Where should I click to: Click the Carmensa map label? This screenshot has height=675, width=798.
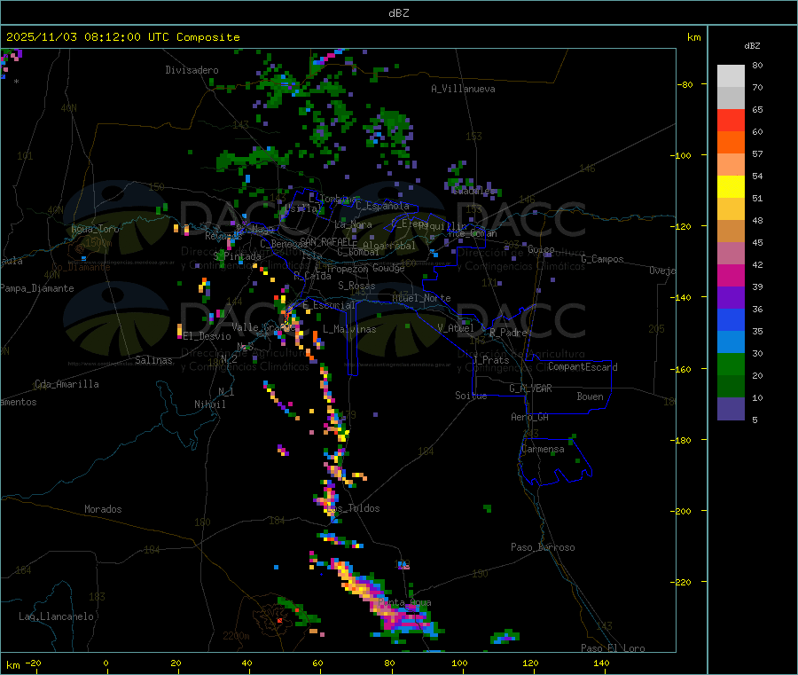[543, 449]
